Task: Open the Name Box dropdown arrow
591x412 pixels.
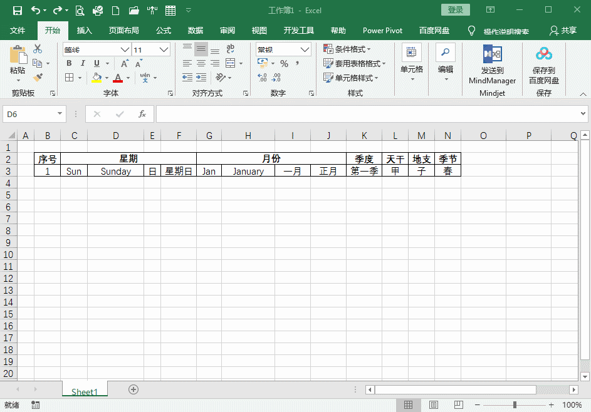Action: [x=60, y=114]
